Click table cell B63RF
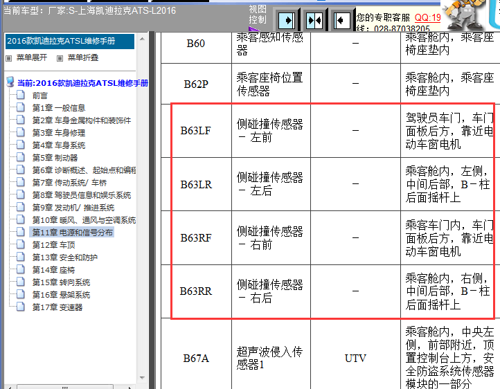Viewport: 500px width, 389px height. point(196,238)
